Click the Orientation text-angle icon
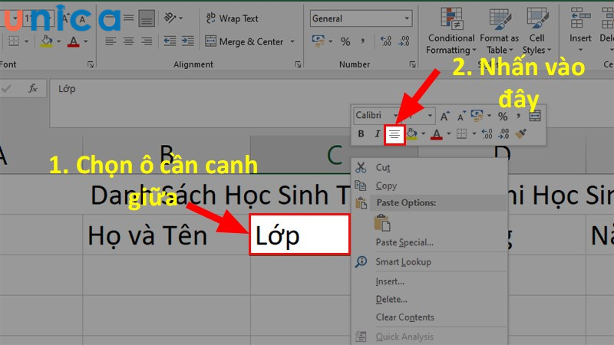Viewport: 614px width, 345px height. [170, 18]
